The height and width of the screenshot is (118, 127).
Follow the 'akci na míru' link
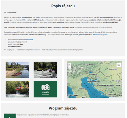coord(36,50)
